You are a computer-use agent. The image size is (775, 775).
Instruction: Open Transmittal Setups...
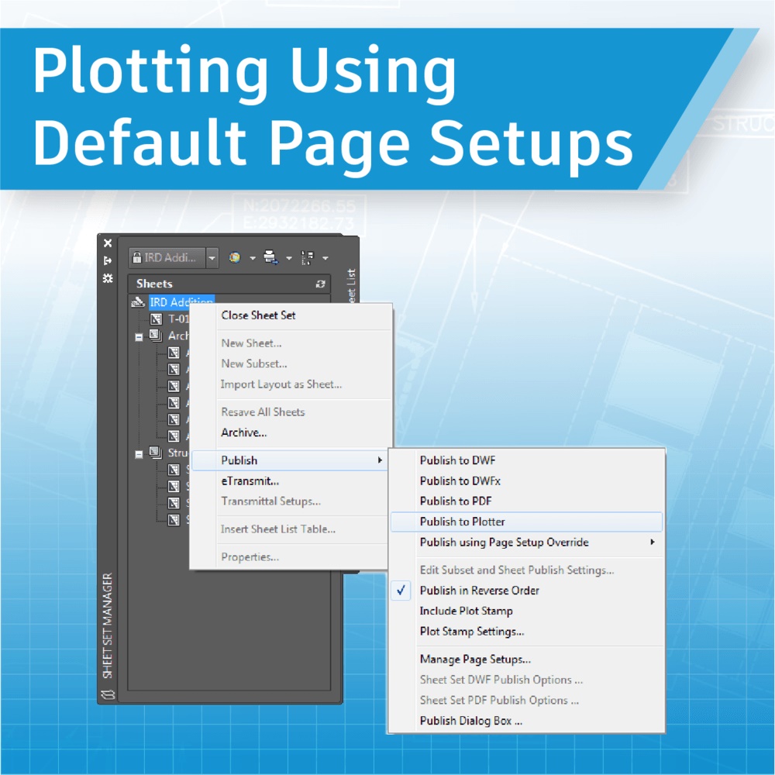tap(270, 501)
